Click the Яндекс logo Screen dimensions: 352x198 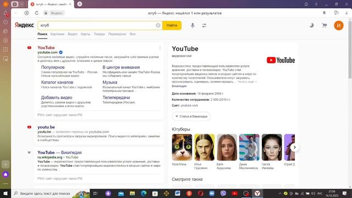tap(24, 25)
